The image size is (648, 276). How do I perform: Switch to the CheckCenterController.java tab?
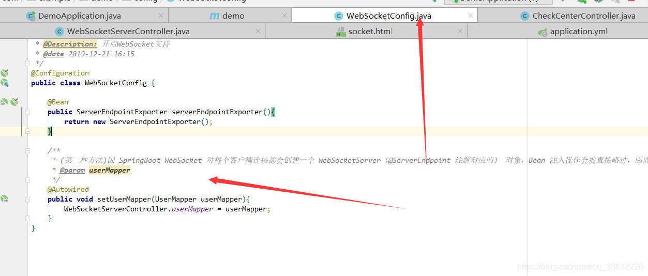[584, 16]
